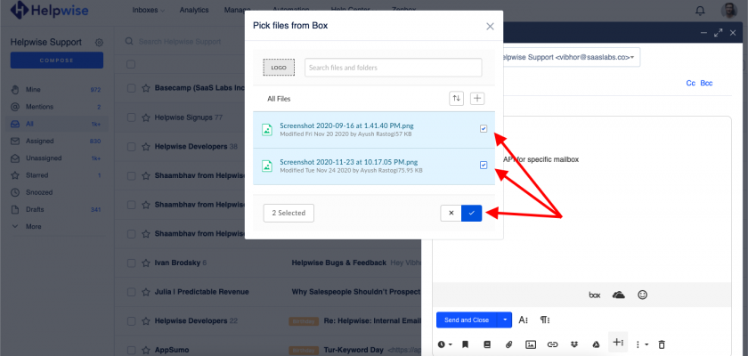The width and height of the screenshot is (748, 356).
Task: Open the emoji picker smiley icon
Action: (x=642, y=295)
